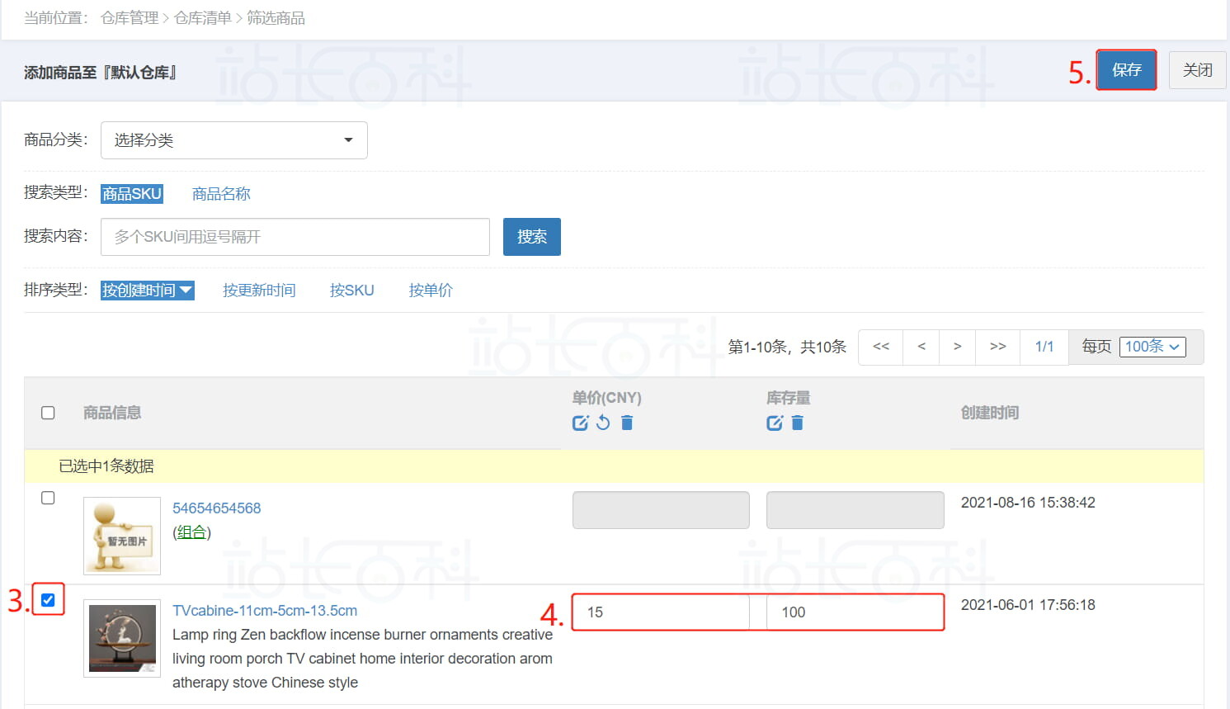Click the 搜索 search button
This screenshot has height=709, width=1230.
pos(532,237)
